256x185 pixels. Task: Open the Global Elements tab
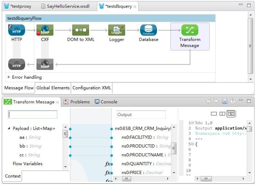coord(53,88)
